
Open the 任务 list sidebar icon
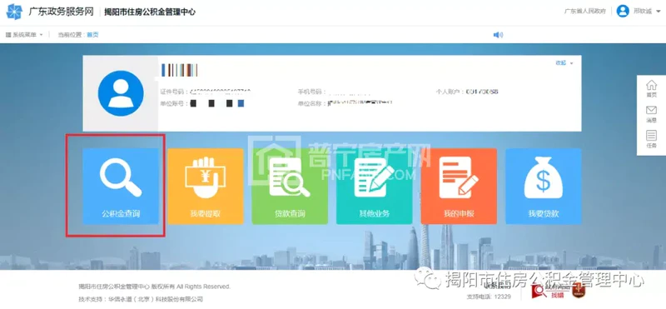(651, 139)
